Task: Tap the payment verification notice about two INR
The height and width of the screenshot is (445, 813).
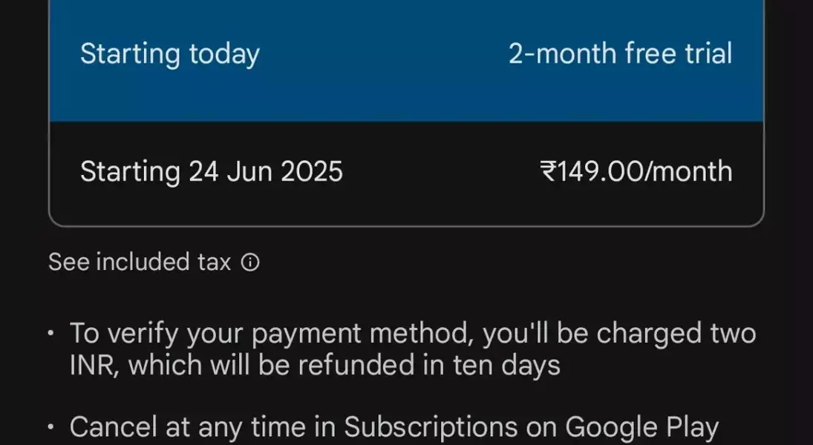Action: (413, 349)
